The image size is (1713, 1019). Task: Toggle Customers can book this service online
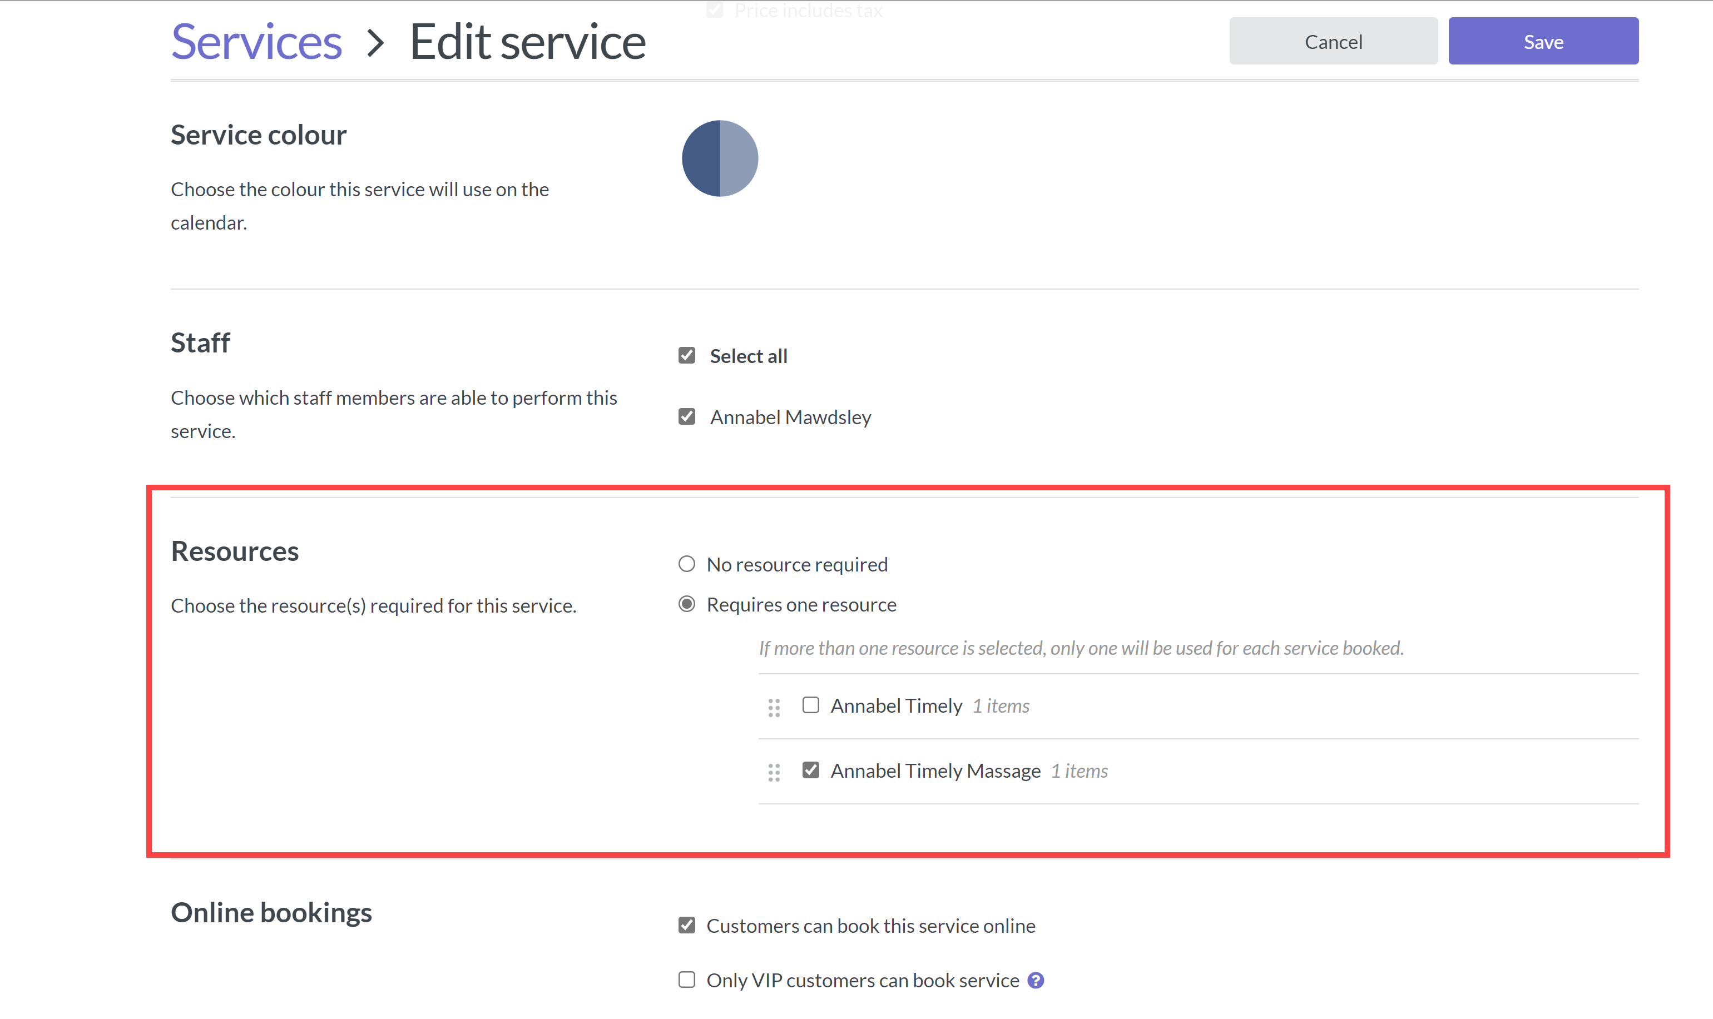tap(686, 926)
